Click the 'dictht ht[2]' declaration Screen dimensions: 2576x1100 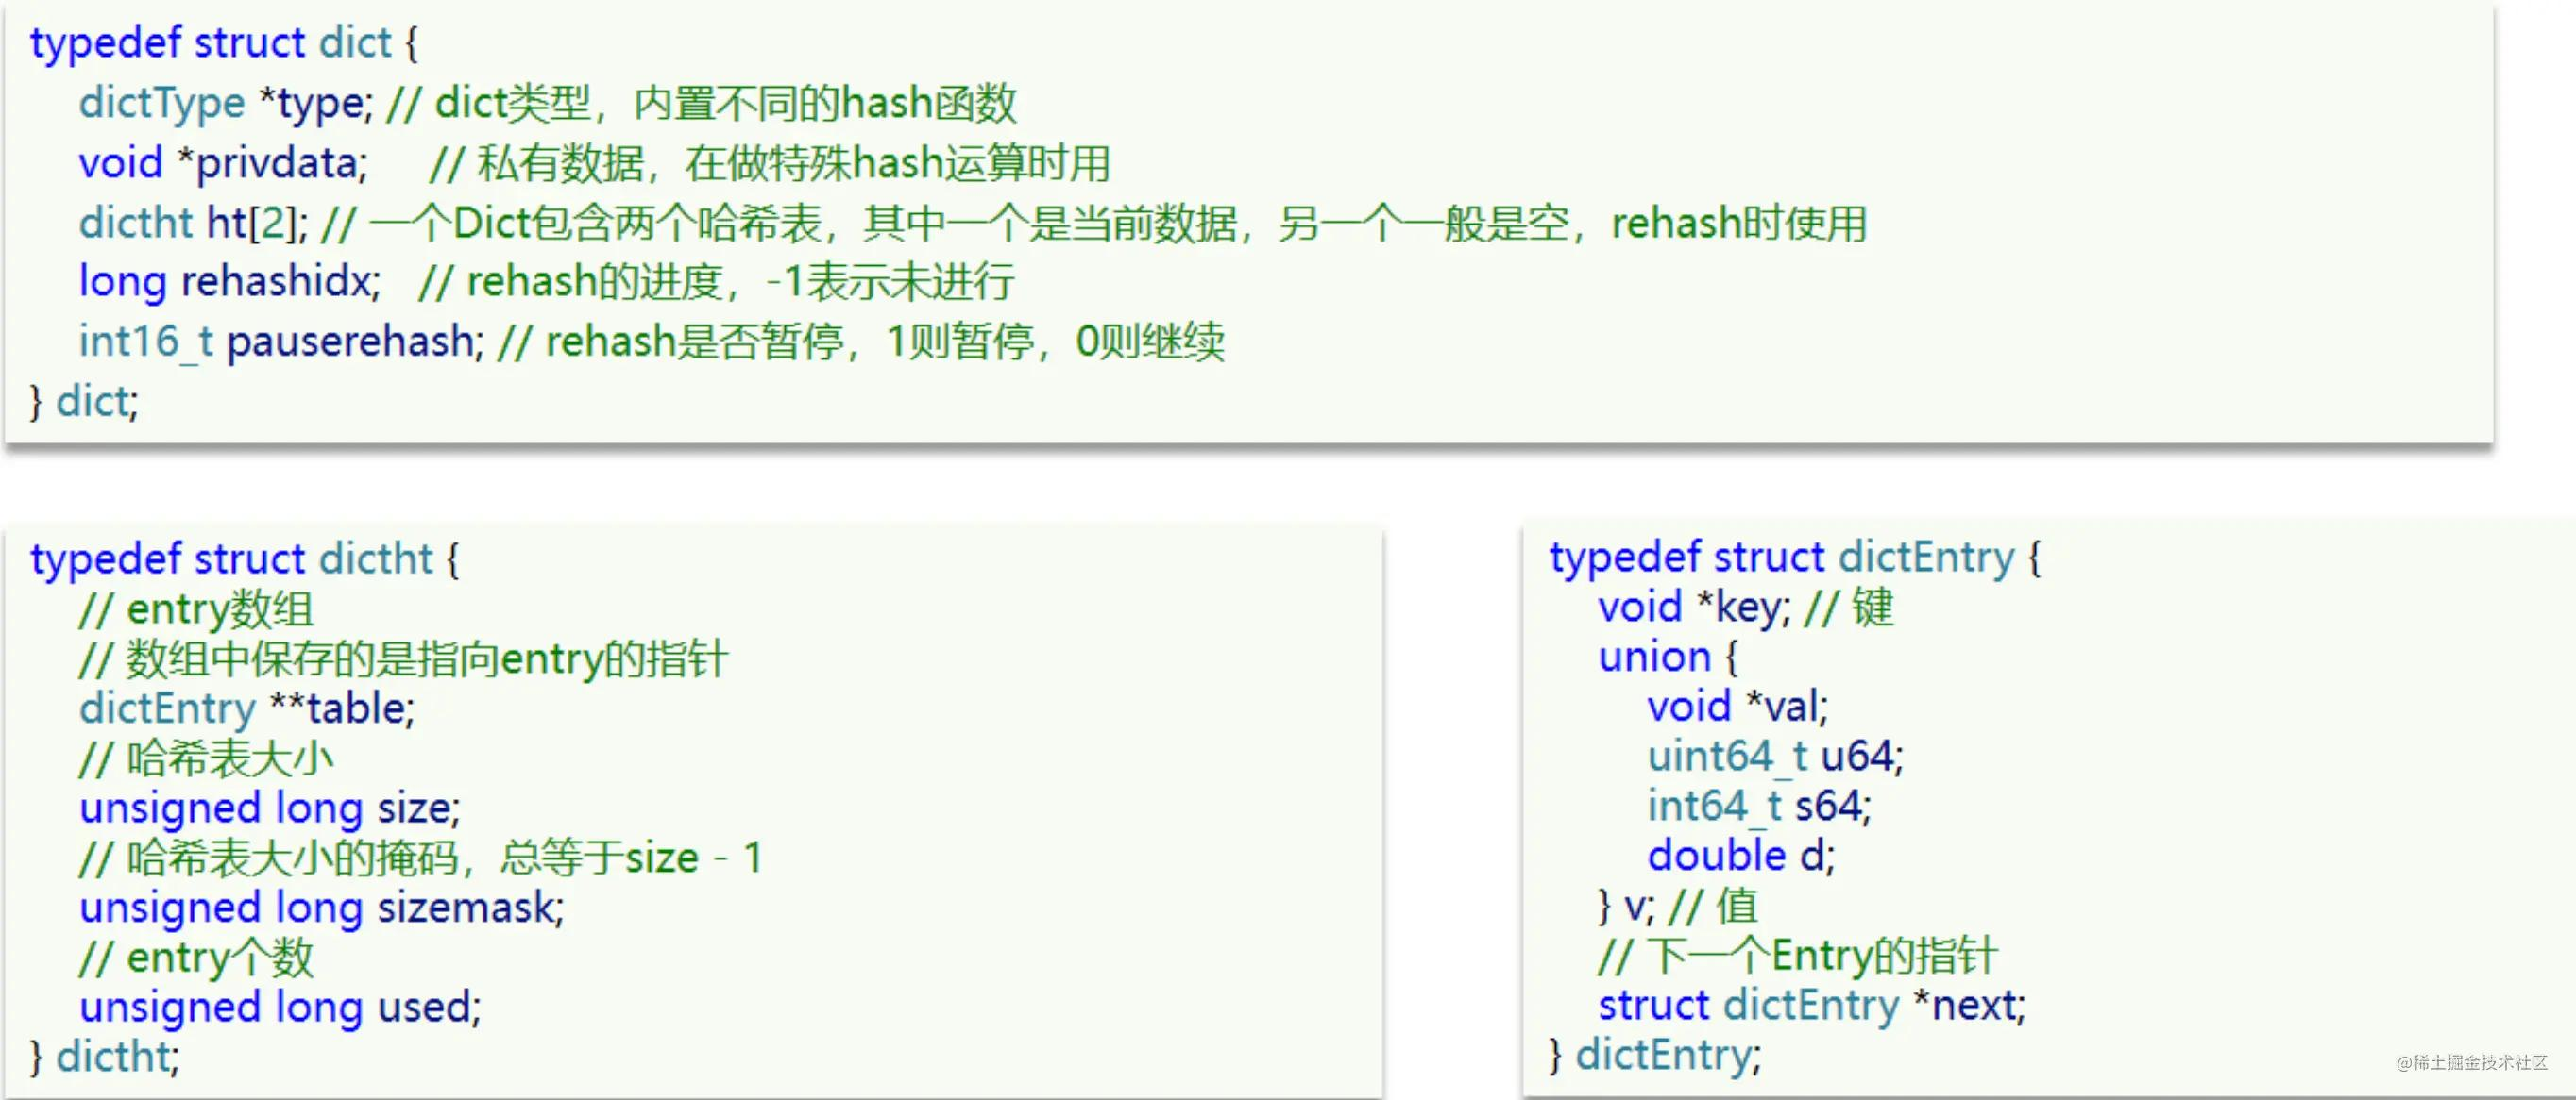[193, 223]
